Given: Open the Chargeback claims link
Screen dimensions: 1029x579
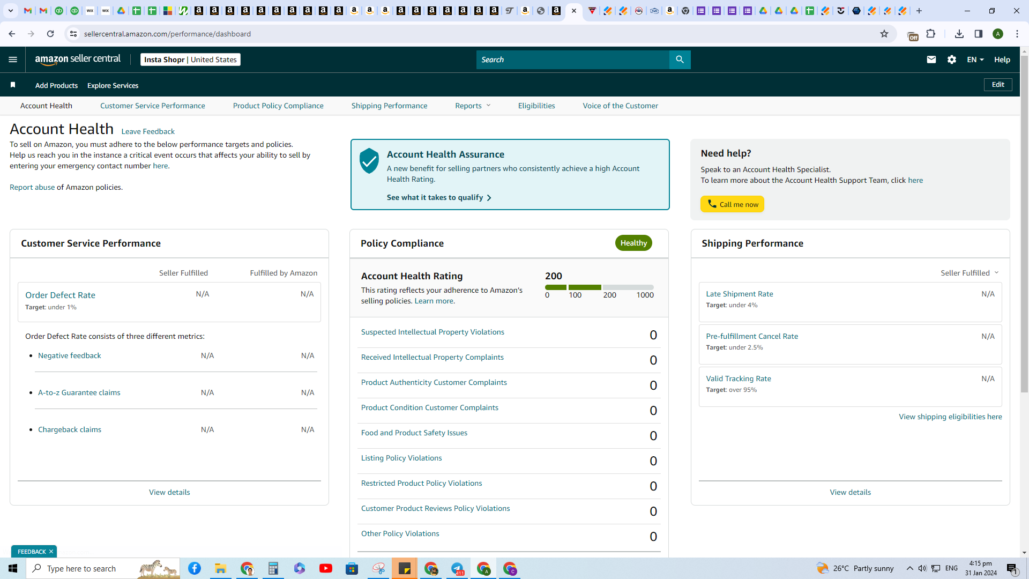Looking at the screenshot, I should tap(70, 429).
